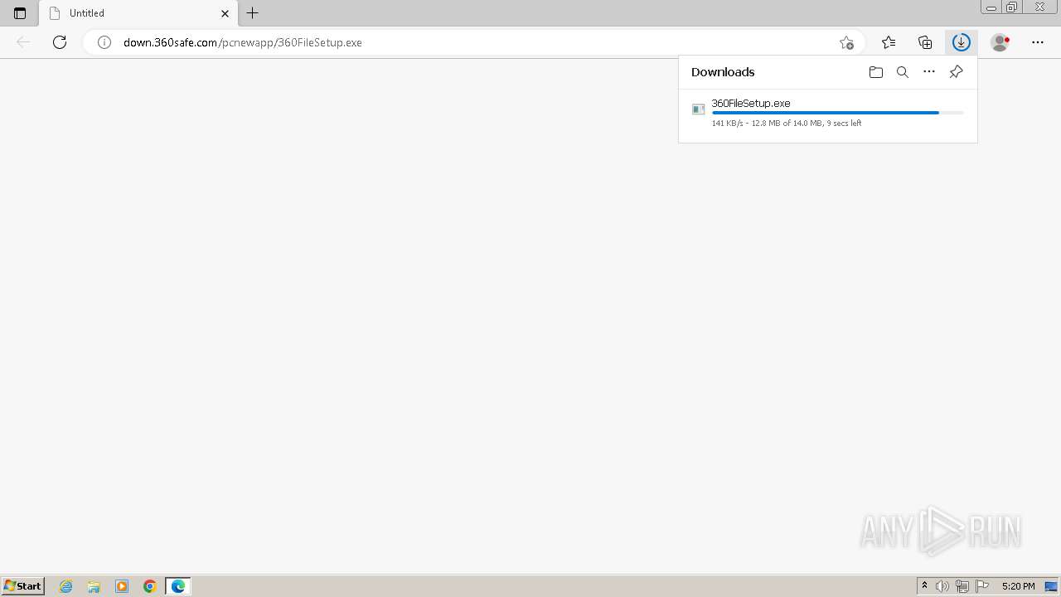Close the Untitled tab
Image resolution: width=1061 pixels, height=597 pixels.
click(x=225, y=13)
